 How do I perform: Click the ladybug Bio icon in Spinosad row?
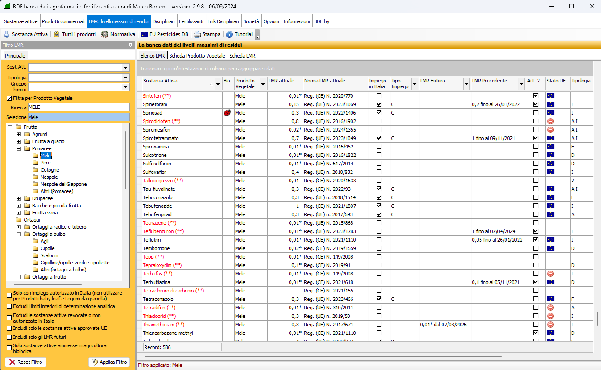227,113
